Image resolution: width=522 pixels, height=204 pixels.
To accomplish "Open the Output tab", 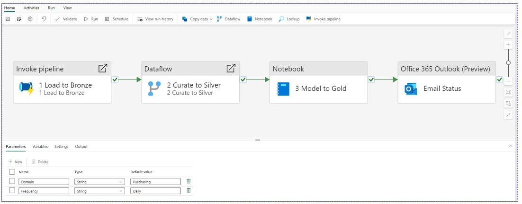I will (81, 146).
